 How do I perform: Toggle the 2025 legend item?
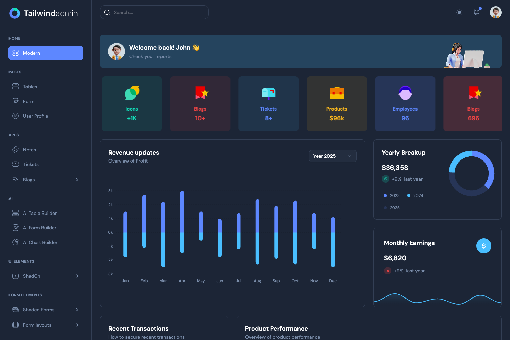pos(392,208)
